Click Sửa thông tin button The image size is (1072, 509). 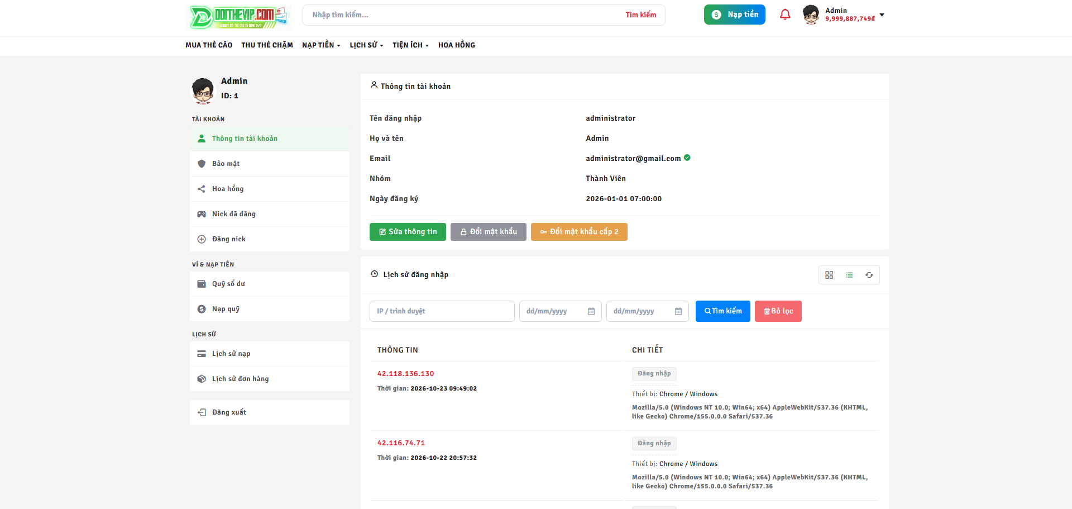click(408, 232)
